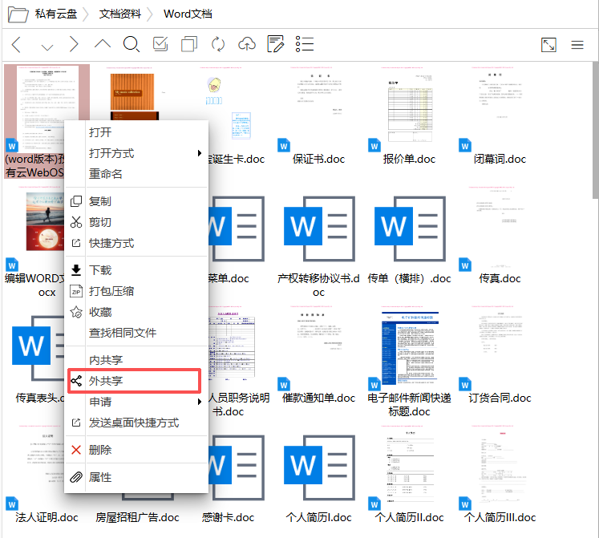Click the forward navigation arrow
This screenshot has height=538, width=599.
(74, 44)
